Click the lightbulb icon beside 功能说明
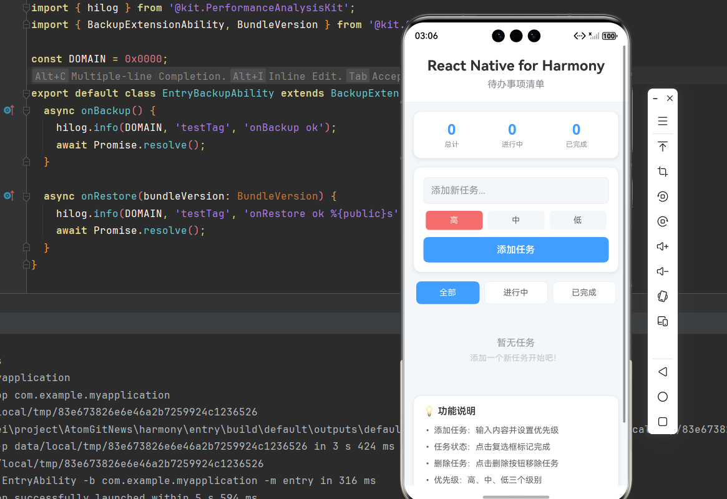This screenshot has width=727, height=499. point(429,411)
